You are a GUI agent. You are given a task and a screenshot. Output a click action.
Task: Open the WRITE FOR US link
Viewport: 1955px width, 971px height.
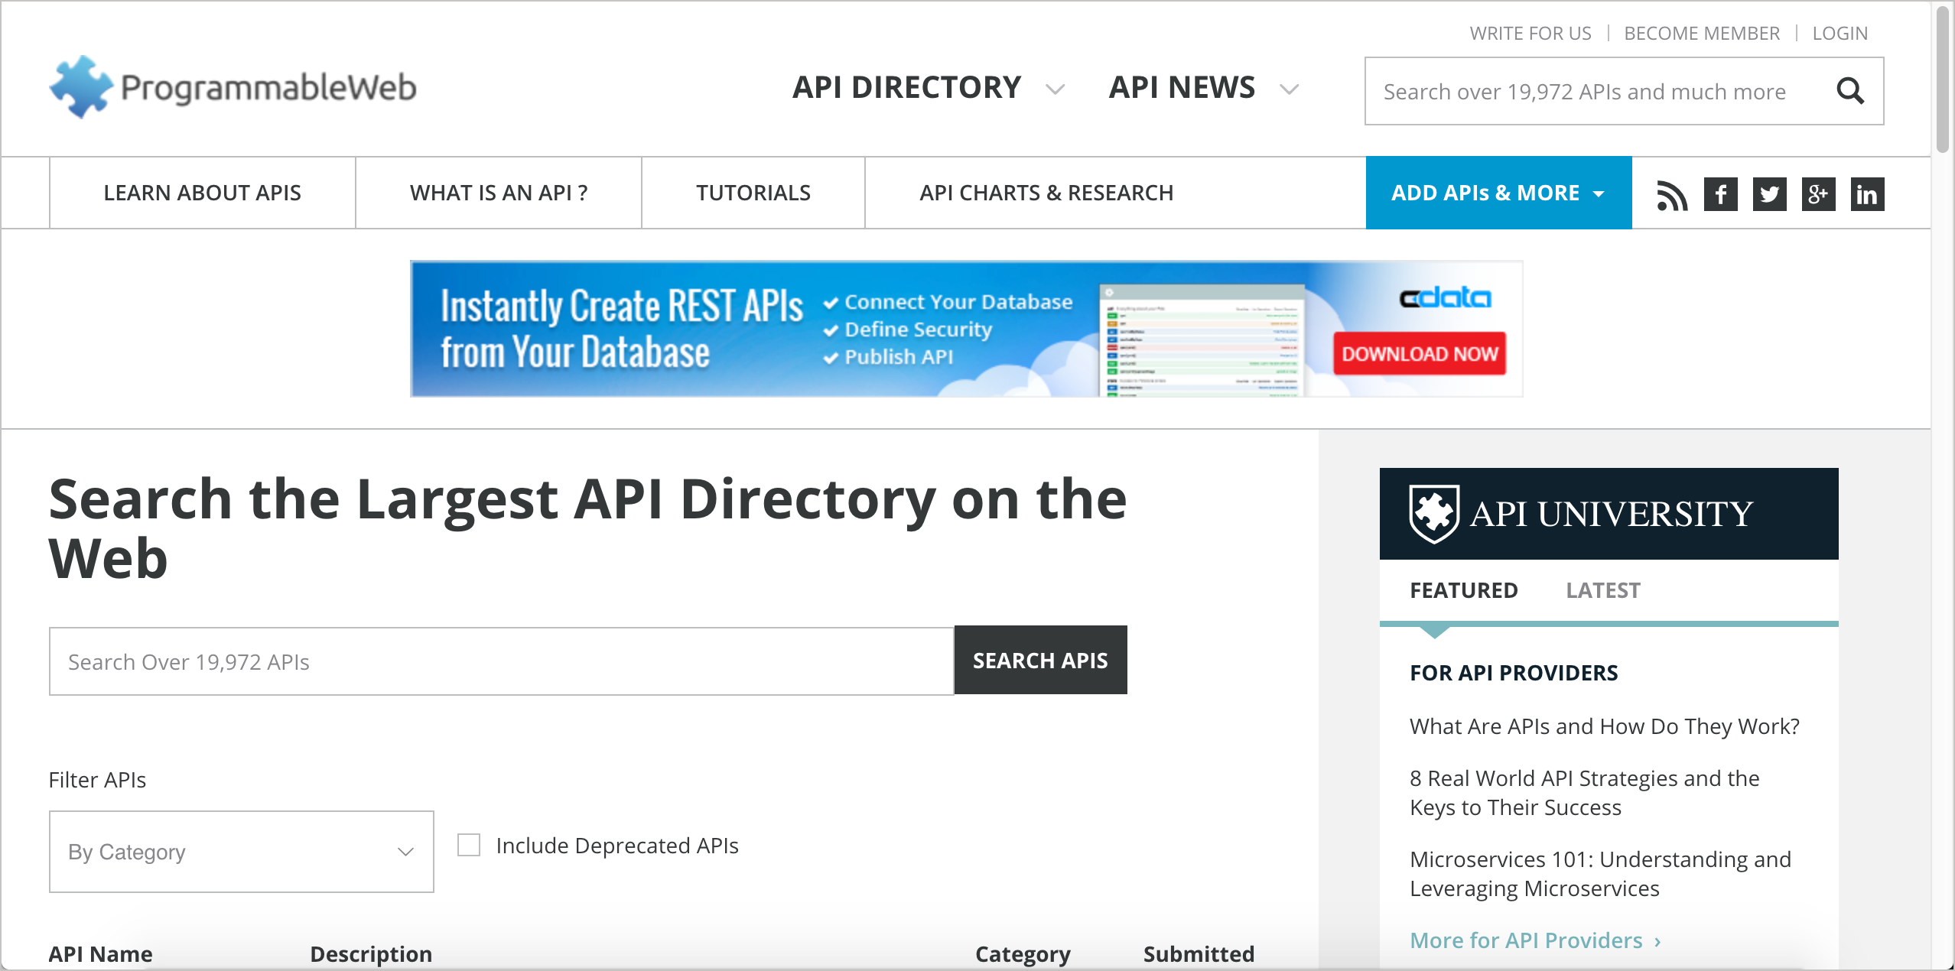[1530, 34]
